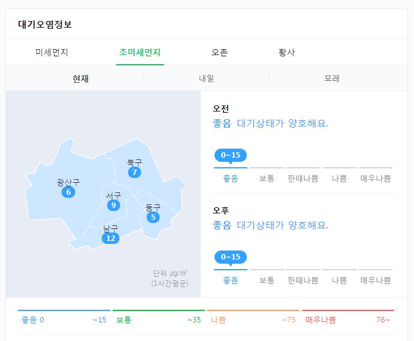
Task: Click the 광산구 value badge 6
Action: pyautogui.click(x=68, y=192)
